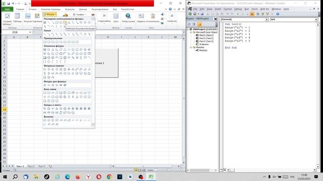
Task: Click the zoom in plus button in Excel
Action: tap(180, 170)
